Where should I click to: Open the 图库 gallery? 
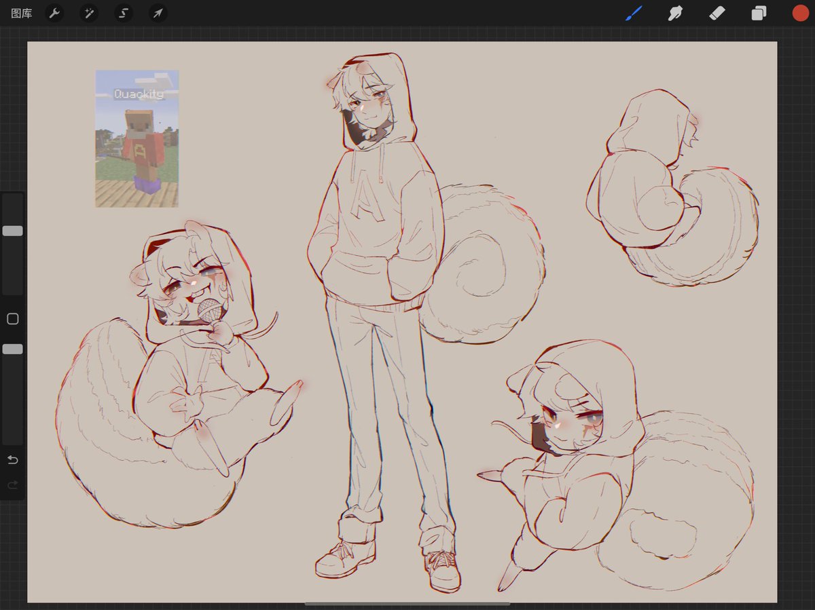[22, 14]
